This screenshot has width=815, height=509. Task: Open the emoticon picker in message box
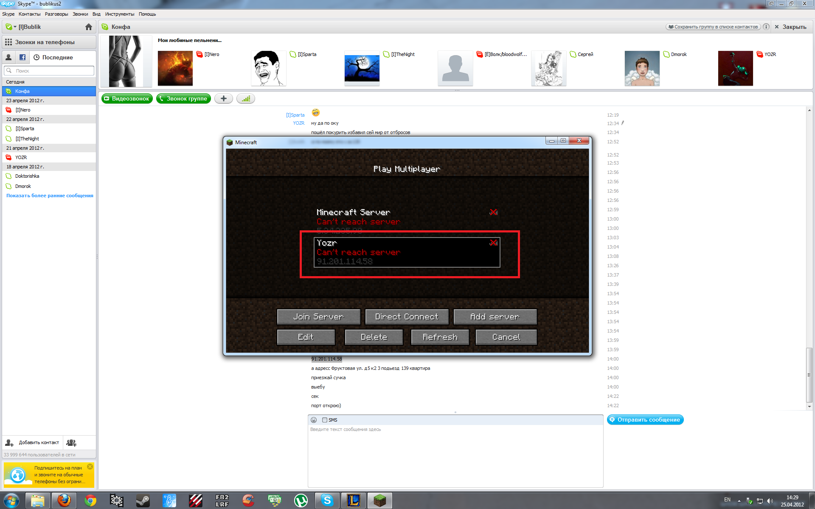coord(314,420)
